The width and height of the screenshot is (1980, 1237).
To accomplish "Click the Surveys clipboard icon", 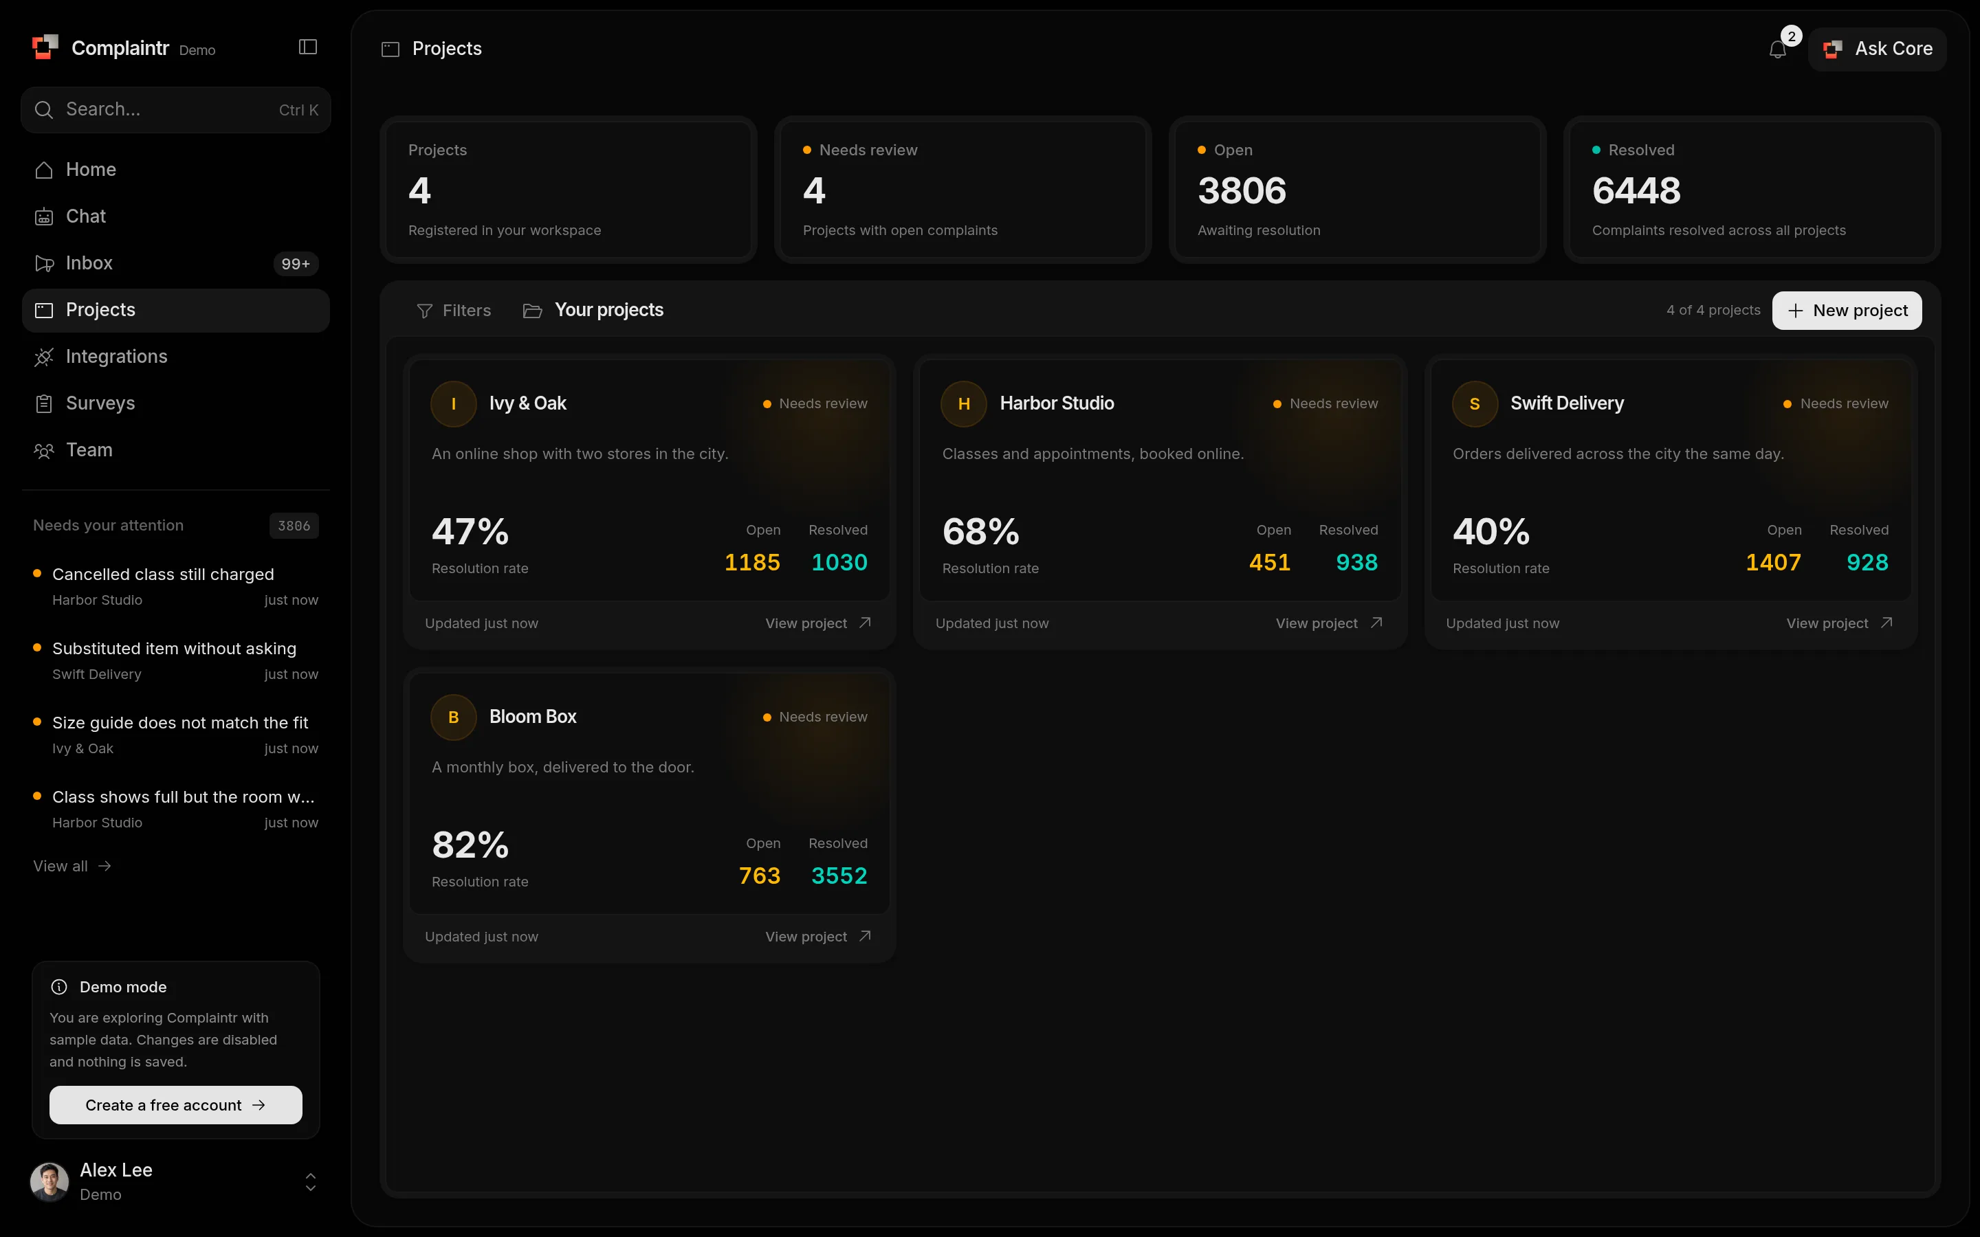I will point(44,403).
